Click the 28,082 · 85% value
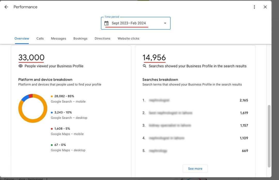 tap(64, 96)
